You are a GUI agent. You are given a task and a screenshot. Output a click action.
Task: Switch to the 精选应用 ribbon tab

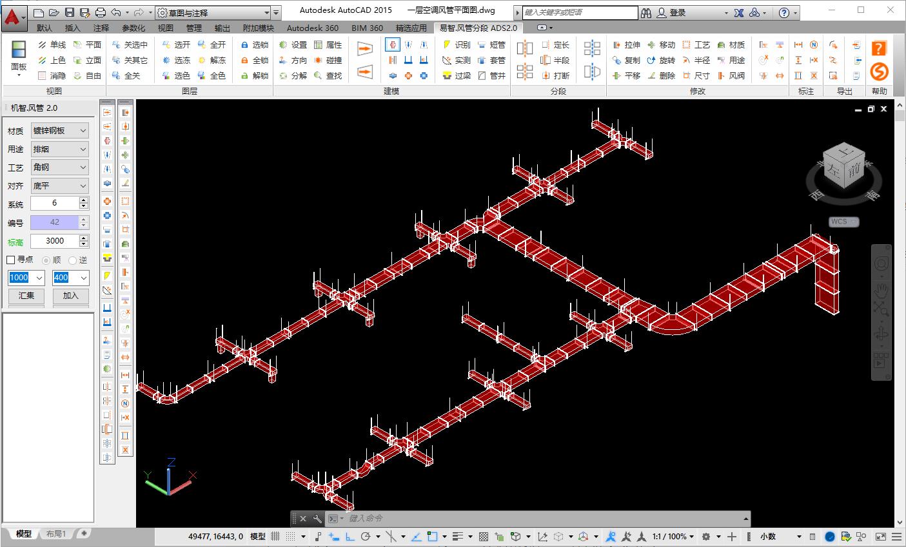coord(411,28)
